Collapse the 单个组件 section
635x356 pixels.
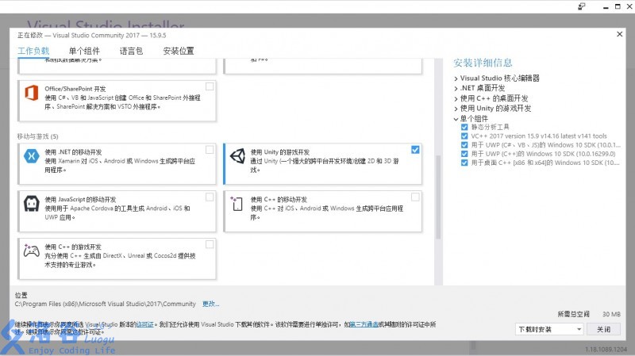[x=456, y=119]
